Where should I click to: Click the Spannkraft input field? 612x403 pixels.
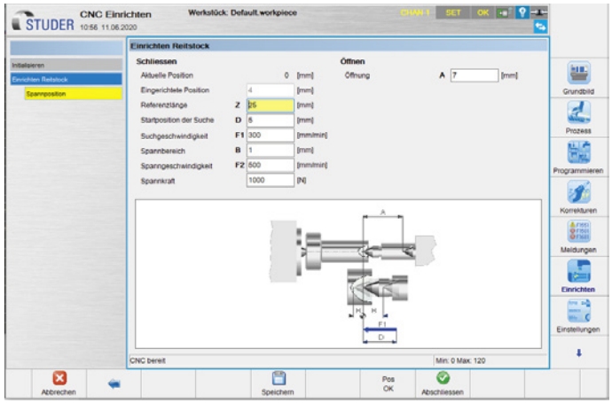pyautogui.click(x=270, y=180)
